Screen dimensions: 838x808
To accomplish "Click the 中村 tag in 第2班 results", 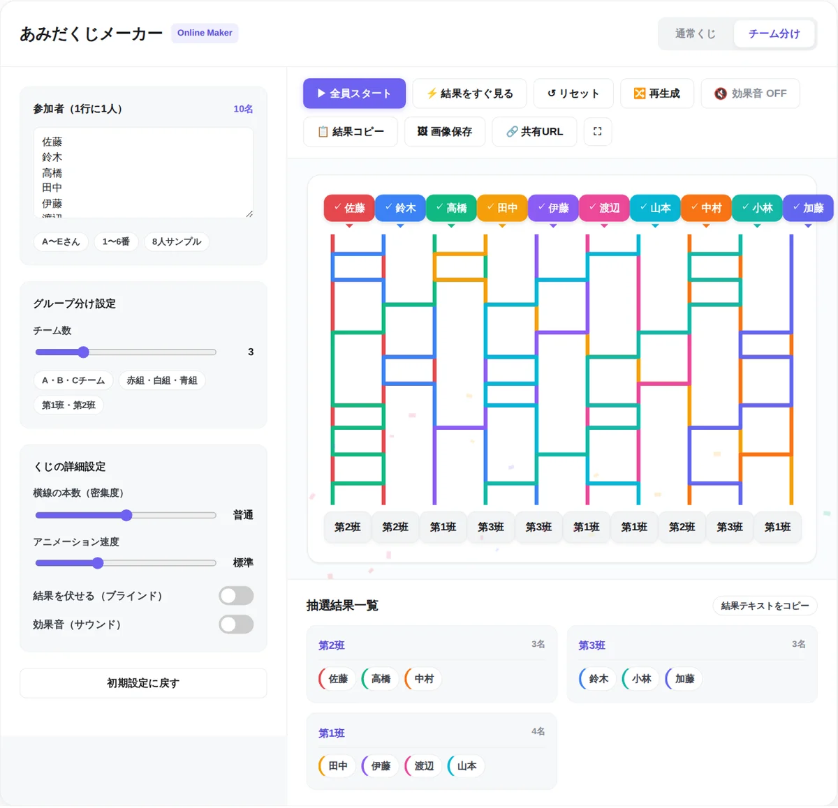I will pyautogui.click(x=423, y=678).
